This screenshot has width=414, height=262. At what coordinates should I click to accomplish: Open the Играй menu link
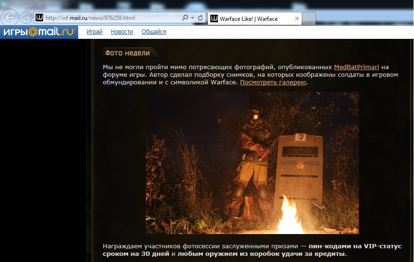[95, 32]
